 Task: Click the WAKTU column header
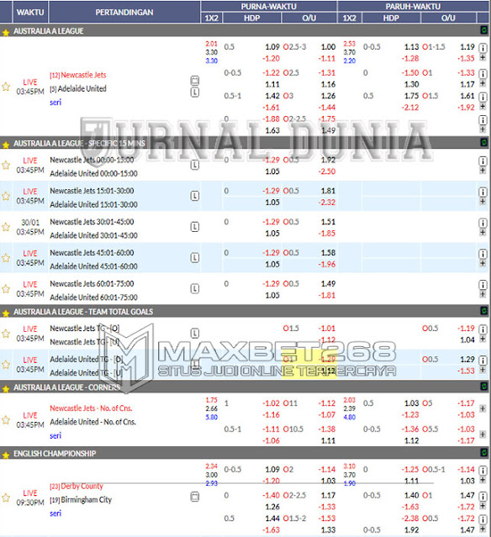click(x=30, y=12)
